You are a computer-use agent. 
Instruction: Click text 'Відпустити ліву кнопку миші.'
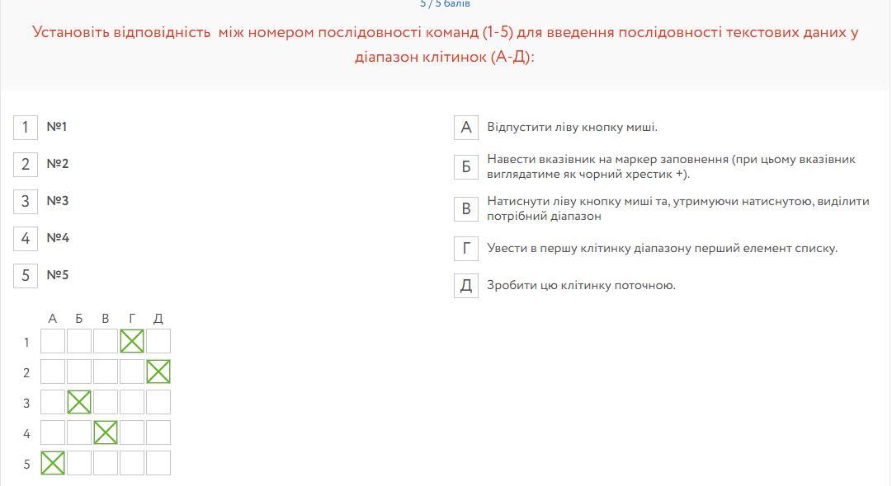tap(573, 127)
